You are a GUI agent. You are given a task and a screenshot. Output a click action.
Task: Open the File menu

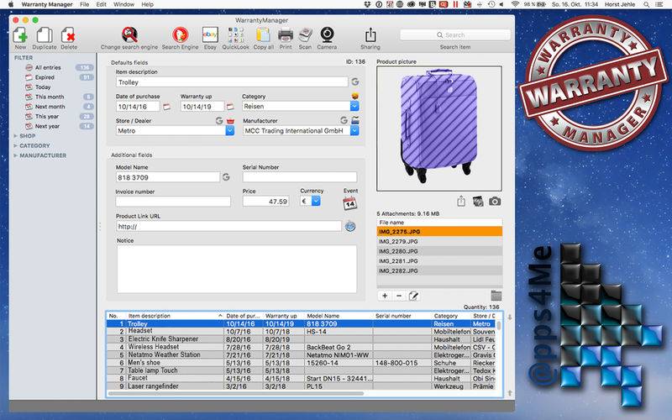[x=85, y=4]
